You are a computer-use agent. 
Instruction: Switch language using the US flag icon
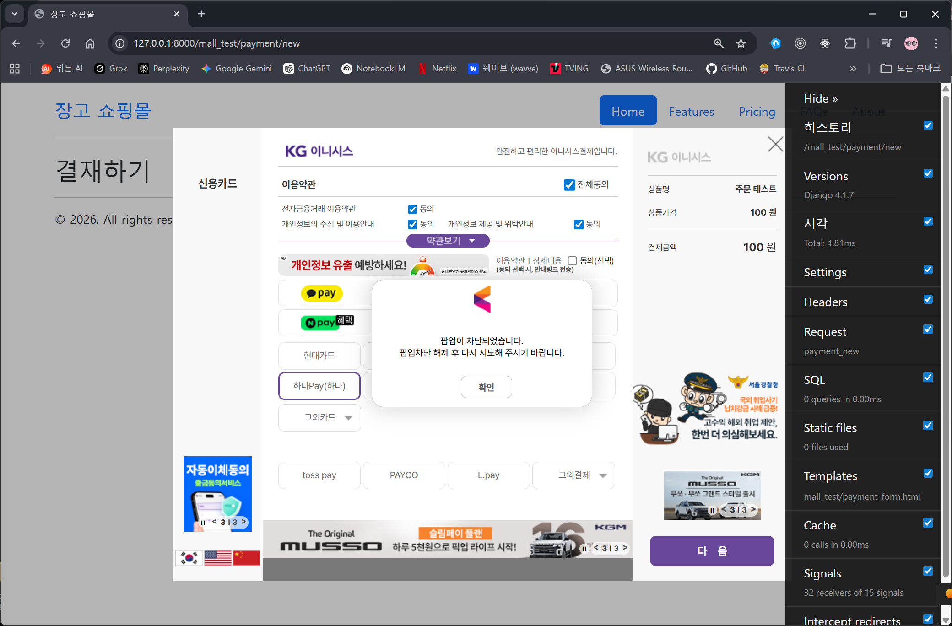[x=217, y=558]
